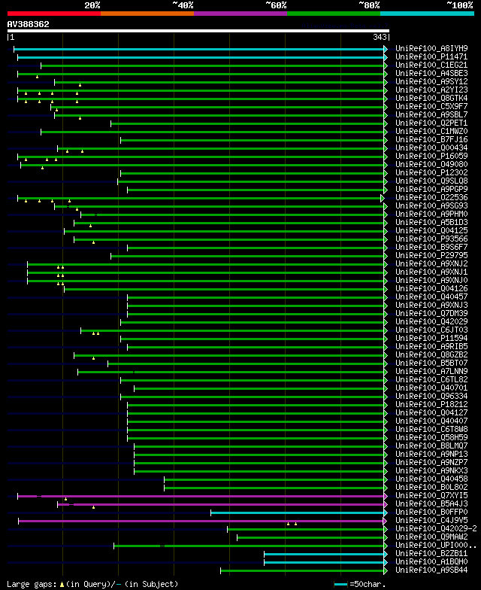Click the cyan arrowhead for UniRef100_P11471
481x590 pixels.
pos(386,57)
